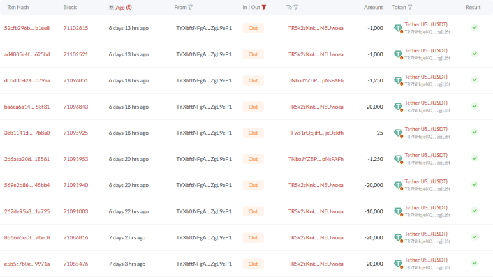Open recipient address TNboJYZBP... pNsFAFh in block 71096851 row
This screenshot has height=277, width=493.
316,80
